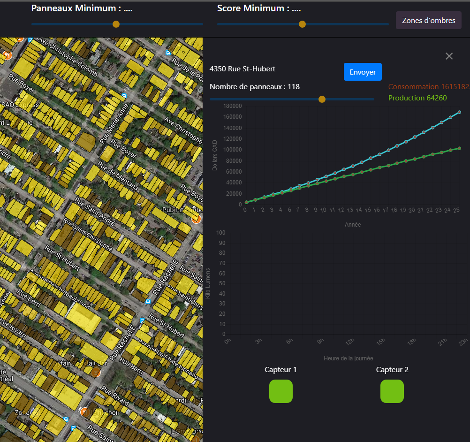This screenshot has height=442, width=470.
Task: Click the Année axis title
Action: tap(353, 225)
